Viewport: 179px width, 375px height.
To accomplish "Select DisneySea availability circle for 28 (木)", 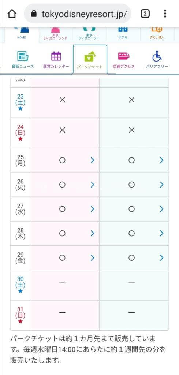I will [x=131, y=233].
